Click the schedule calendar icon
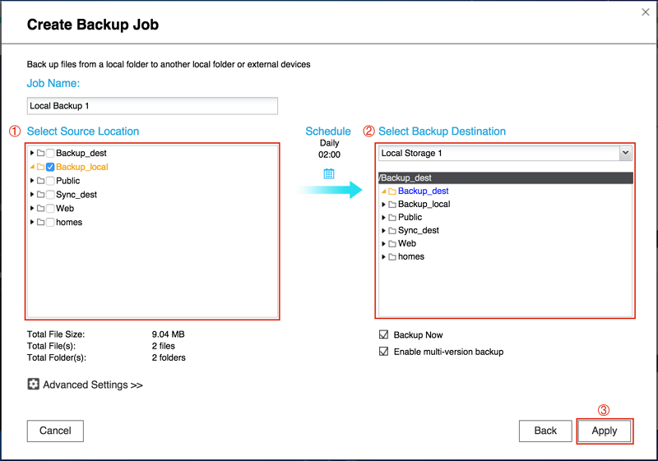The width and height of the screenshot is (658, 461). point(329,173)
